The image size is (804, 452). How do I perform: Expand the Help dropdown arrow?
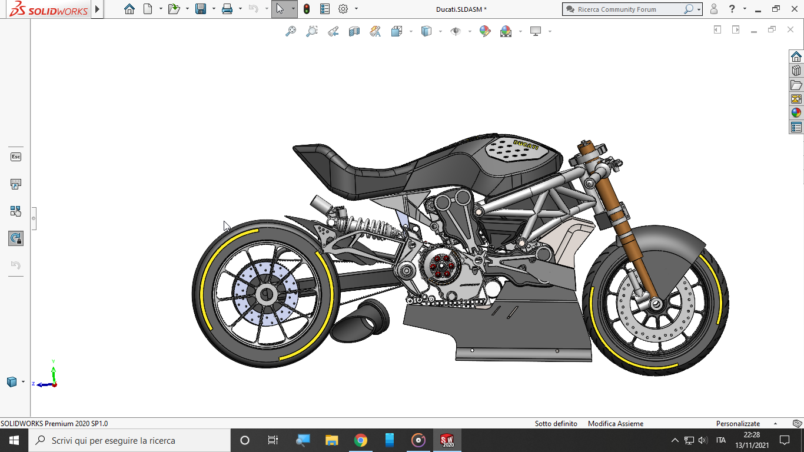pyautogui.click(x=745, y=9)
